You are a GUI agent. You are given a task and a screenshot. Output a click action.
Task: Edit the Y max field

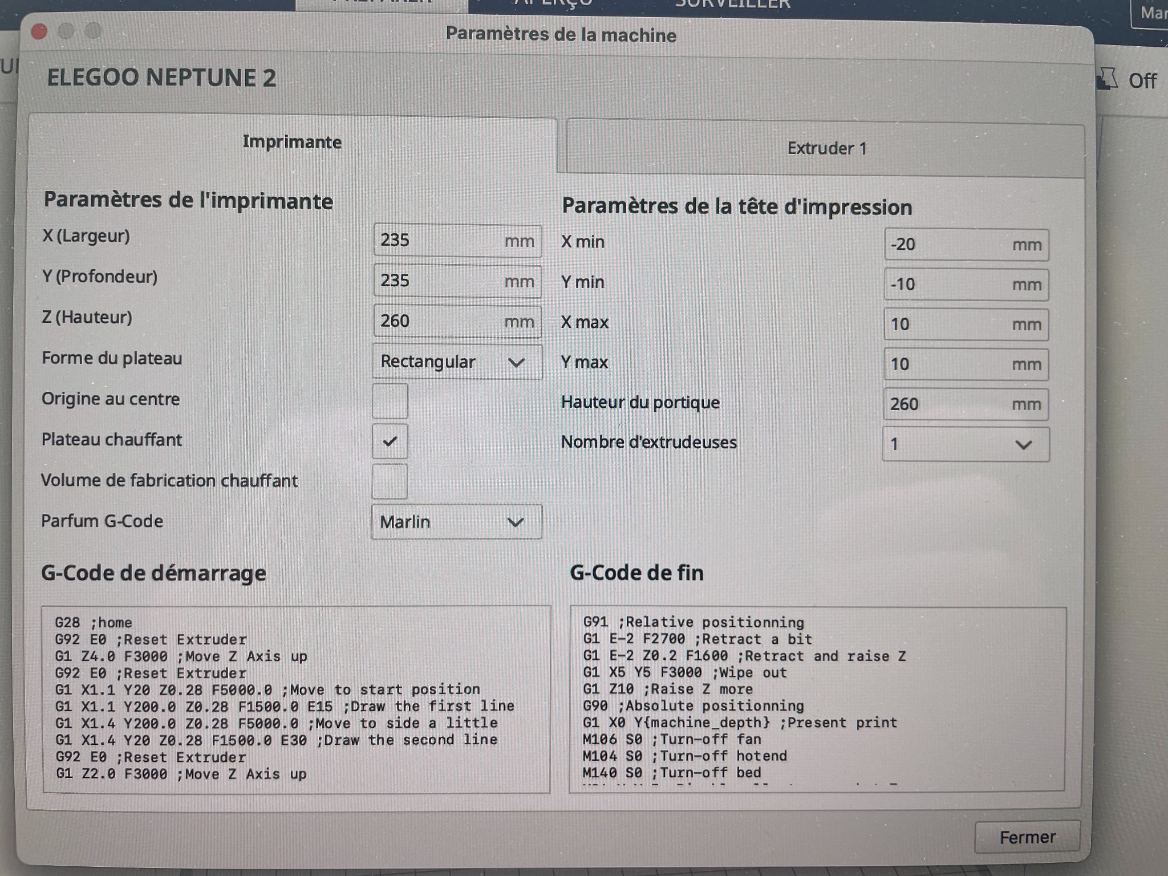967,364
